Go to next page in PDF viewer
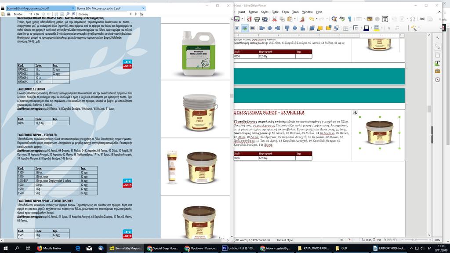Screen dimensions: 450x253 (x=48, y=14)
